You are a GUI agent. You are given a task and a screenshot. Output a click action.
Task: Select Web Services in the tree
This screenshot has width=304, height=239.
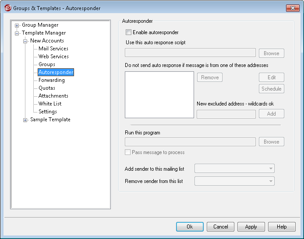[53, 56]
